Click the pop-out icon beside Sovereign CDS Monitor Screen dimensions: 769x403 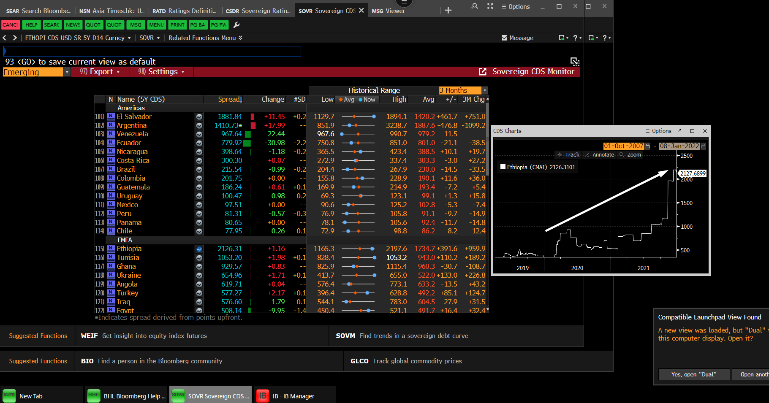(x=483, y=72)
